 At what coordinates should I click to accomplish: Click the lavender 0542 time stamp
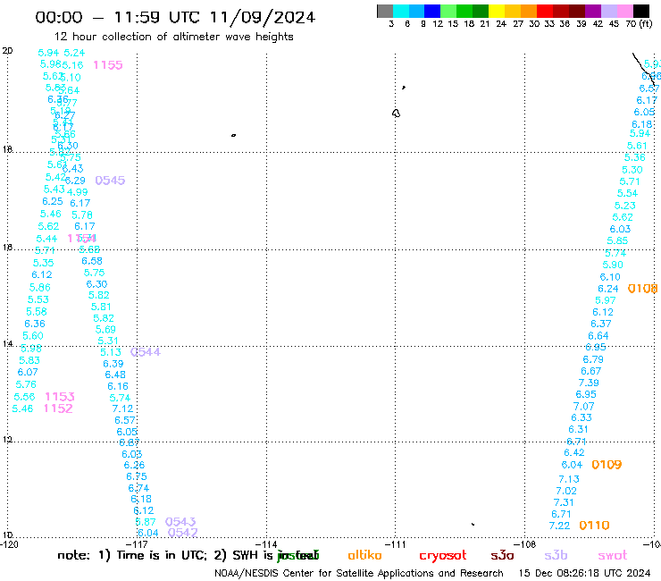coord(182,533)
